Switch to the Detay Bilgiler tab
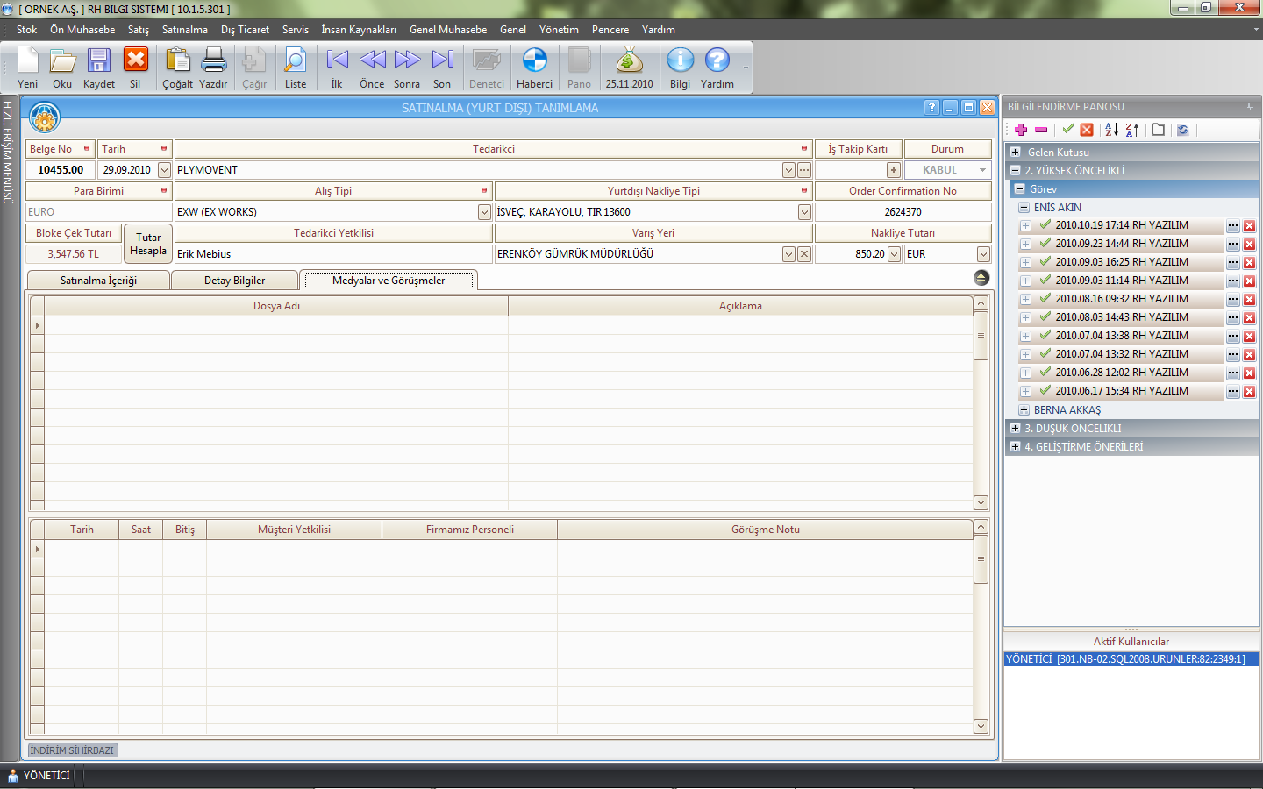 coord(234,281)
